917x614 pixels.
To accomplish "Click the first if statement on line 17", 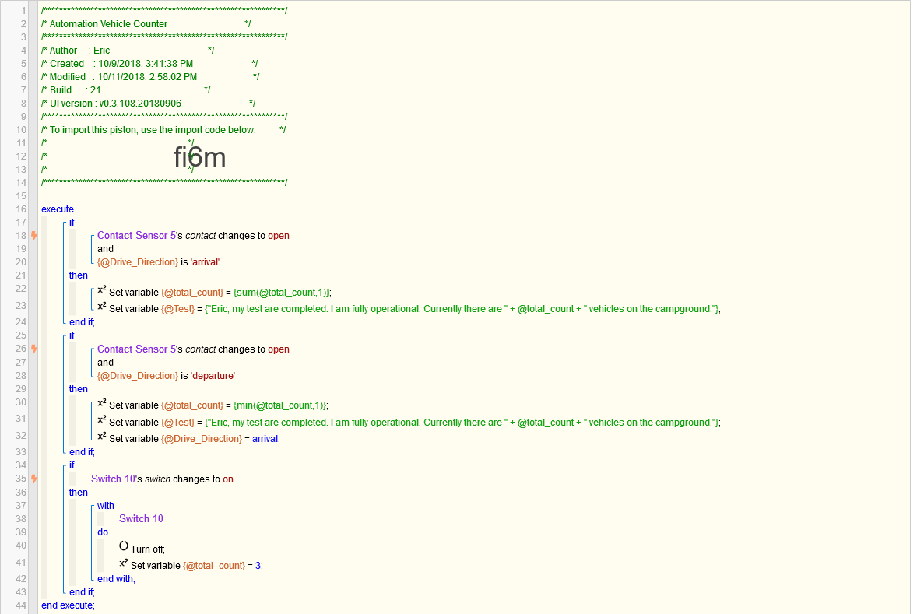I will point(72,223).
